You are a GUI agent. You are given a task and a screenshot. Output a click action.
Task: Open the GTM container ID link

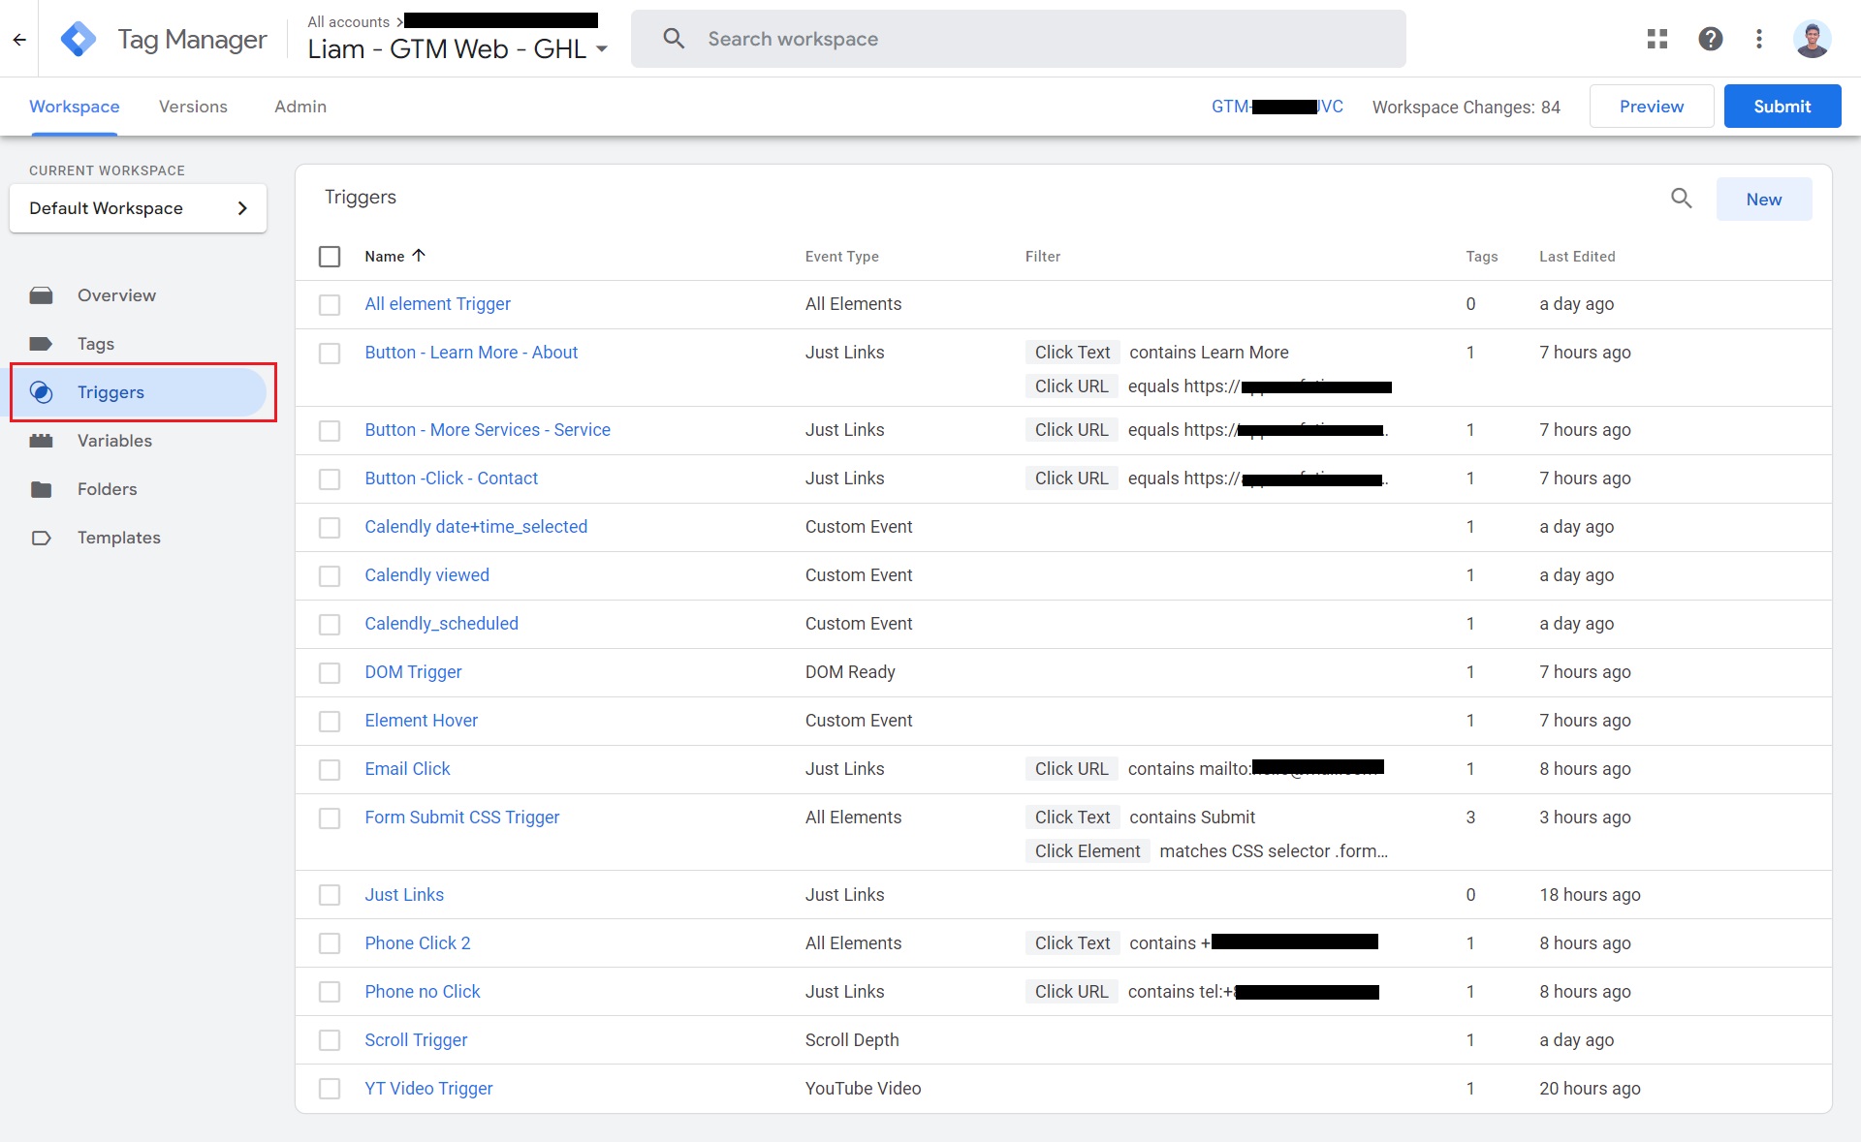tap(1277, 107)
